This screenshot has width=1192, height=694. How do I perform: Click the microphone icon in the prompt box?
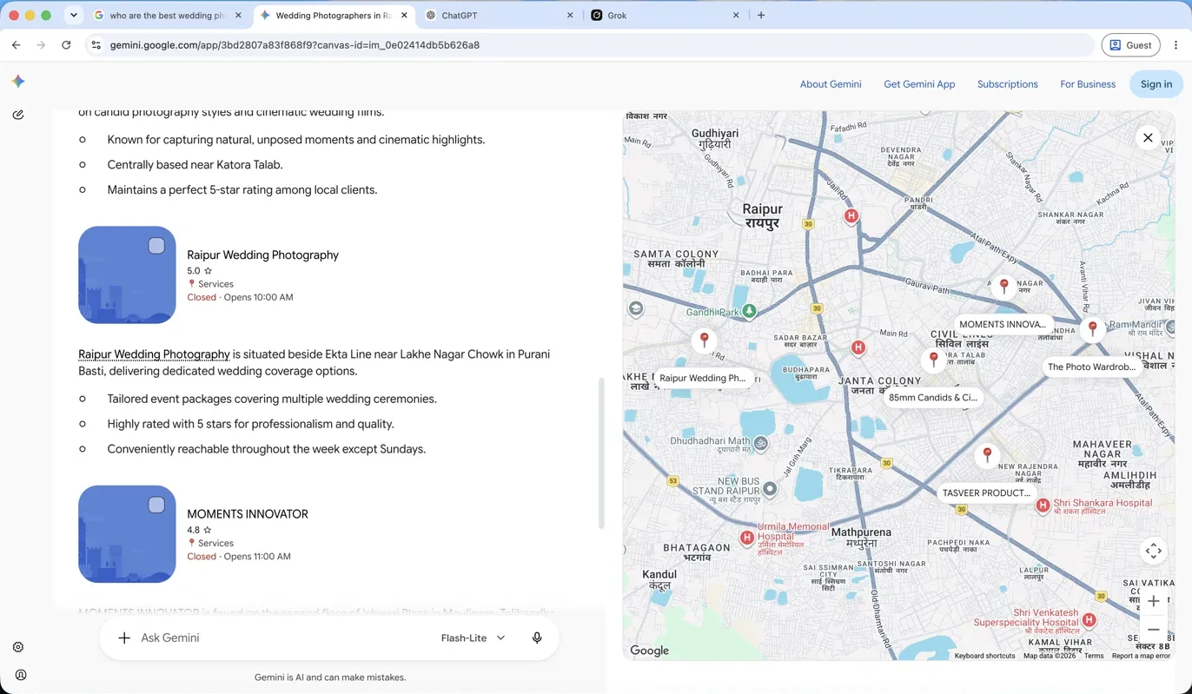coord(537,638)
